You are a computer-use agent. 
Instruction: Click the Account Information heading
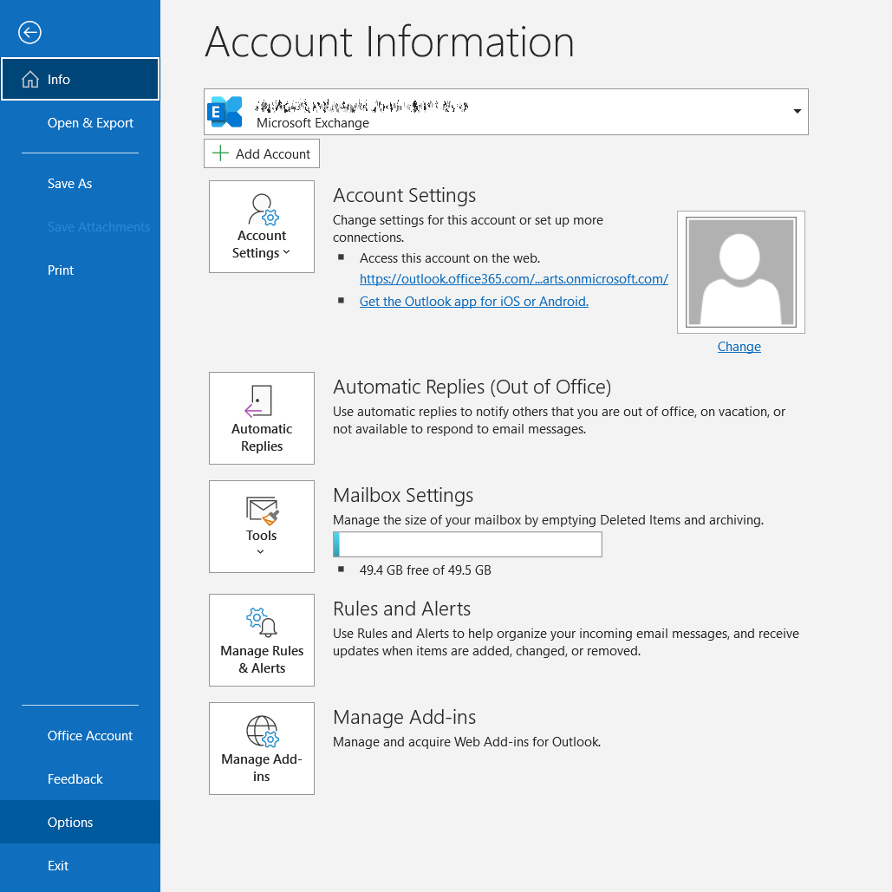pyautogui.click(x=390, y=42)
